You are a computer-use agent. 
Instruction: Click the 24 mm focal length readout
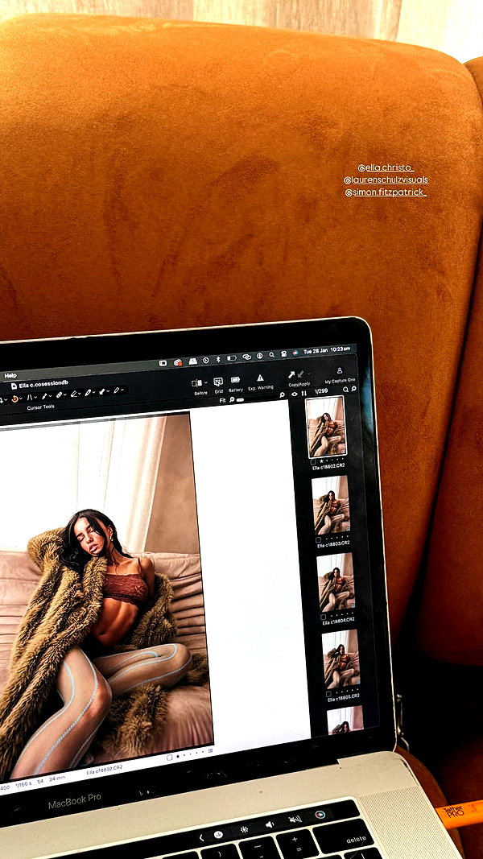tap(57, 778)
